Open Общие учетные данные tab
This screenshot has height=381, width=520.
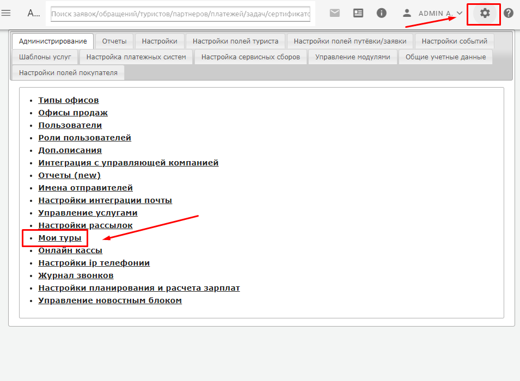point(445,57)
